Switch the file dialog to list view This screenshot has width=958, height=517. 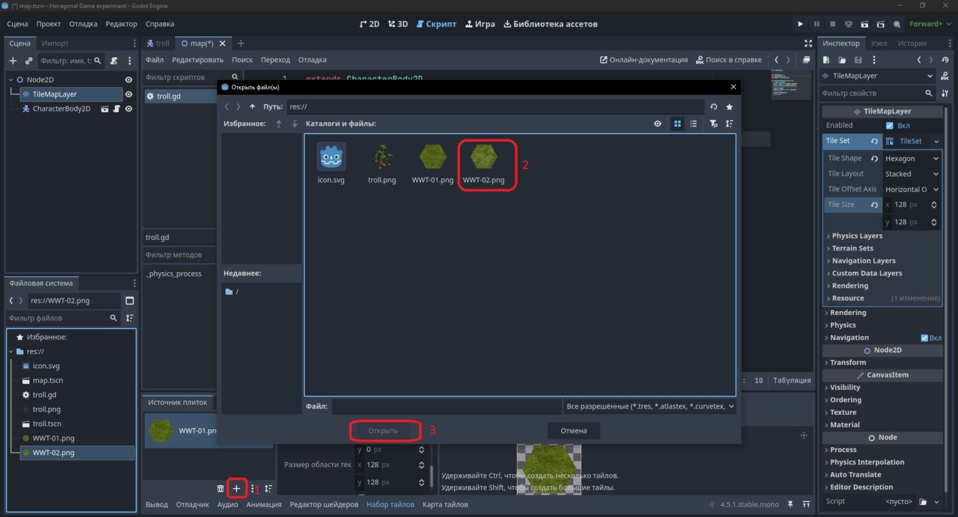694,123
